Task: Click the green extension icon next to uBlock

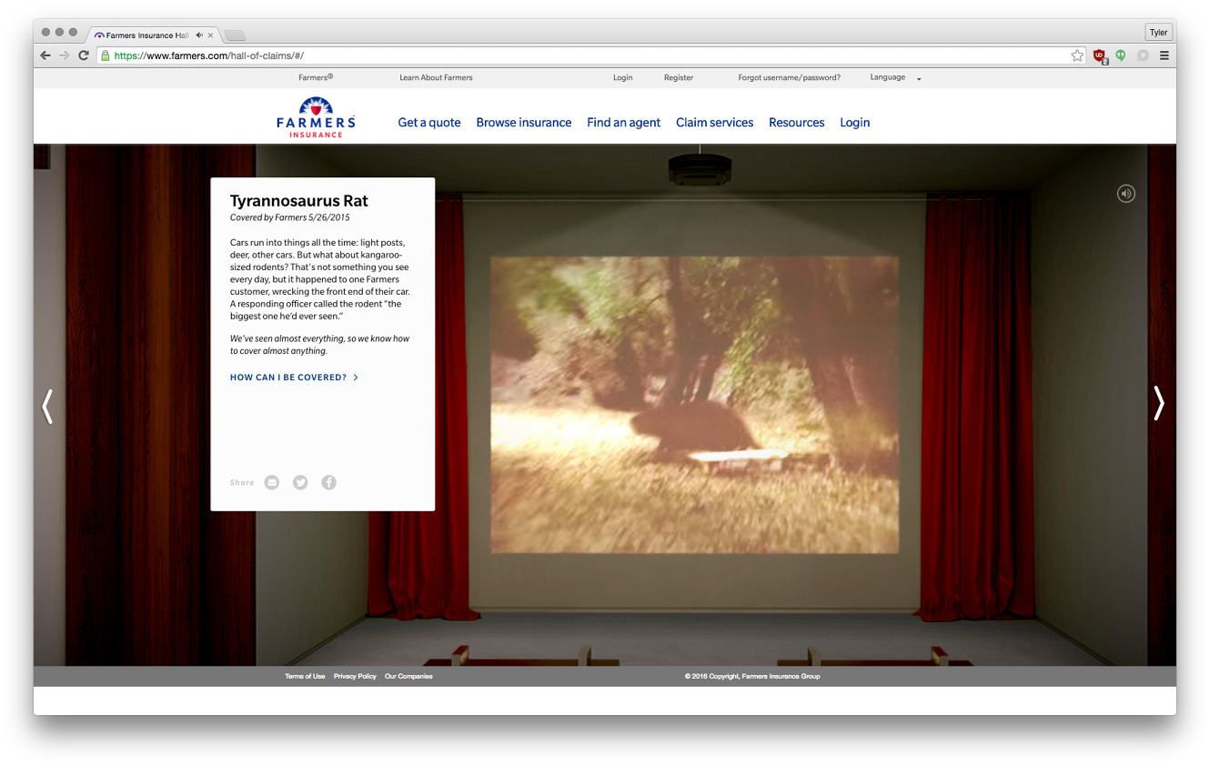Action: tap(1121, 55)
